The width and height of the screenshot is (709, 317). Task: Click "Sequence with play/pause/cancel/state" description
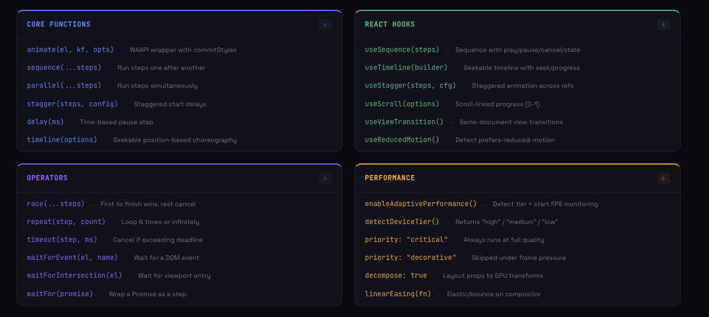[517, 50]
